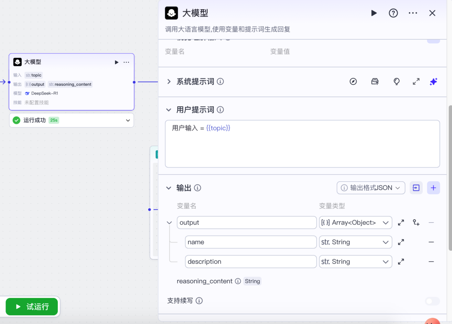Open the 输出格式JSON dropdown
Screen dimensions: 452x324
(x=371, y=188)
